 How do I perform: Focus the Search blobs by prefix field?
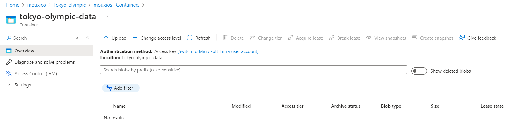coord(253,70)
